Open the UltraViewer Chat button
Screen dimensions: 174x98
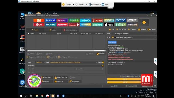click(x=105, y=5)
